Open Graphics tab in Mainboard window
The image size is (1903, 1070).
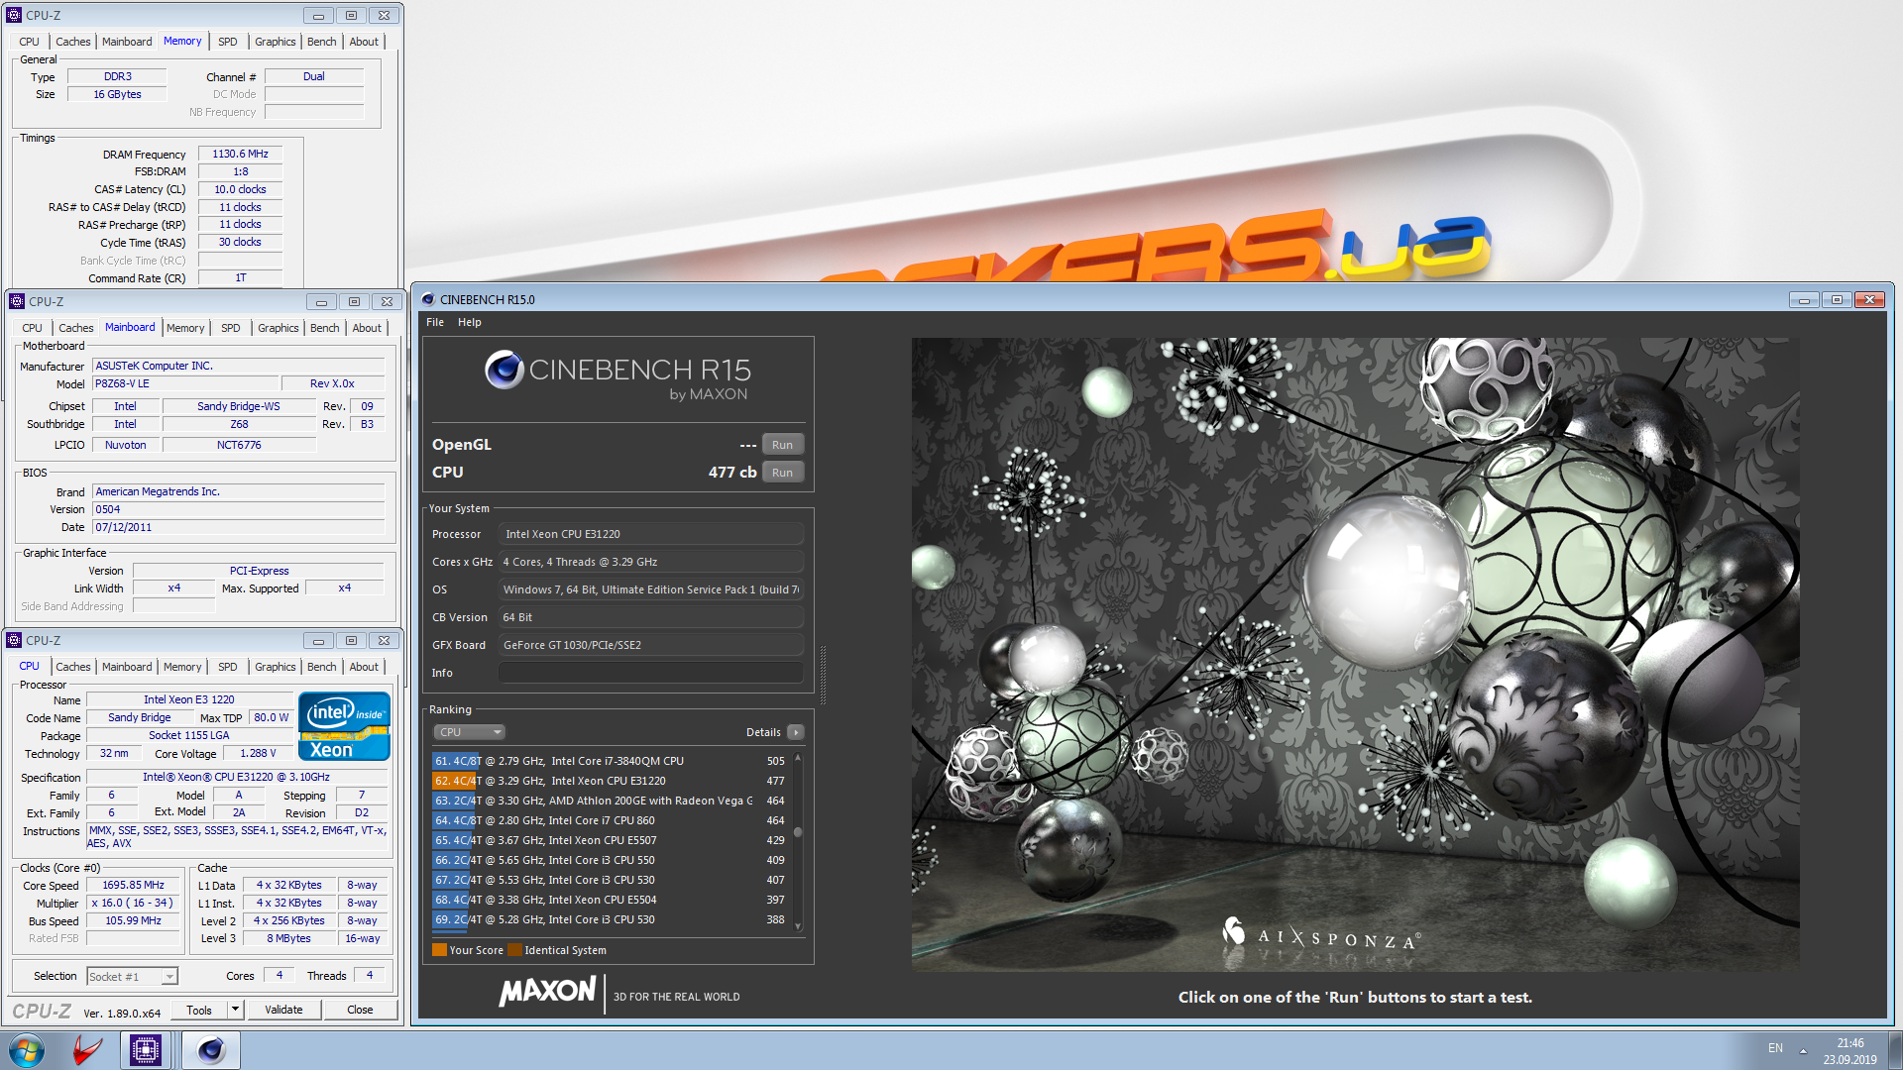pos(279,328)
